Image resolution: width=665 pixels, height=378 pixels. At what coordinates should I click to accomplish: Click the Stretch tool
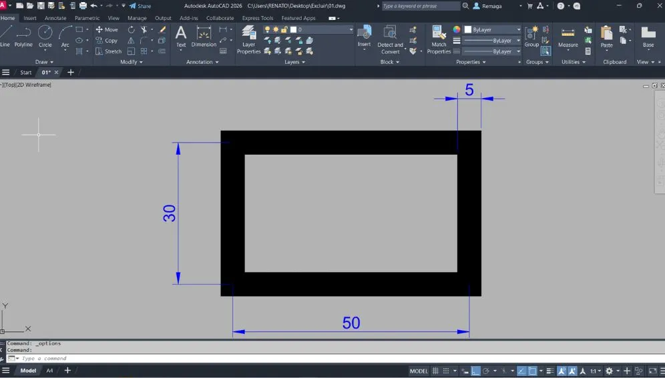pyautogui.click(x=108, y=51)
